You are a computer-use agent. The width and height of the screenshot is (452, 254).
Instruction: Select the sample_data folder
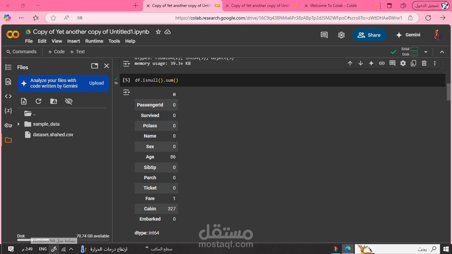pos(42,124)
